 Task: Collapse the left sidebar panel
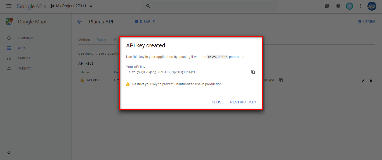[9, 153]
